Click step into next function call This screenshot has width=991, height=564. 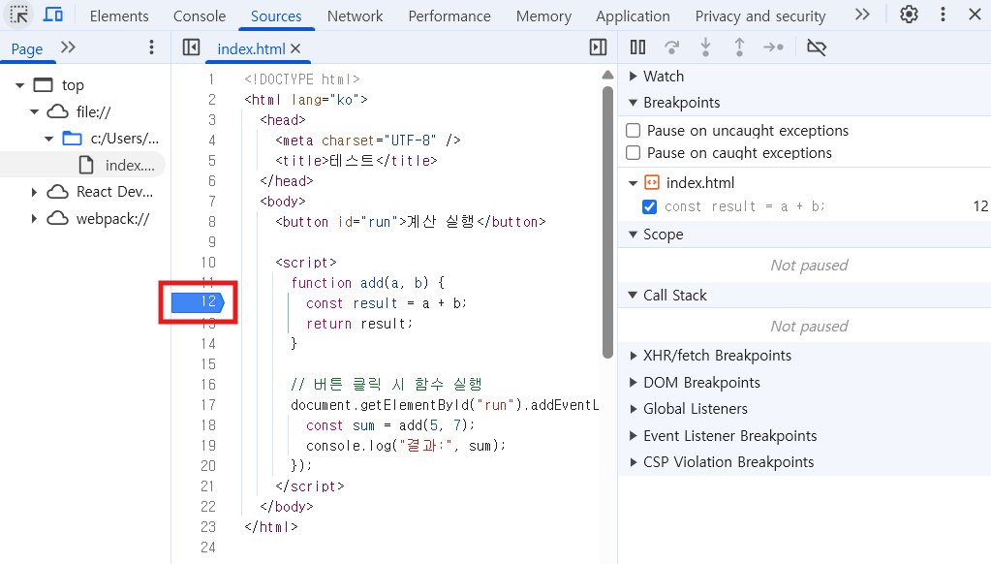705,47
